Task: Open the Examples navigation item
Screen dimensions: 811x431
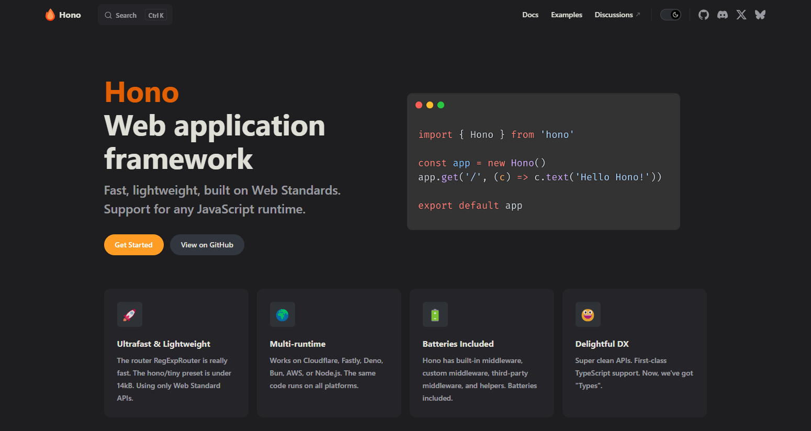Action: tap(566, 15)
